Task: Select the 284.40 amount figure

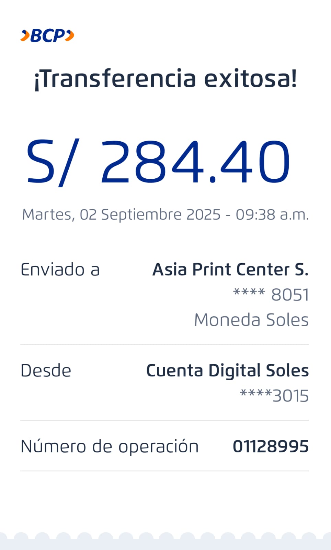Action: point(195,162)
